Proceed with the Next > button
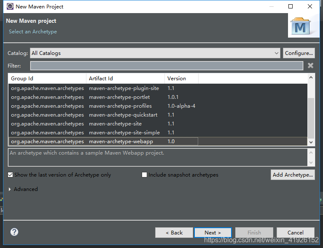 point(213,232)
